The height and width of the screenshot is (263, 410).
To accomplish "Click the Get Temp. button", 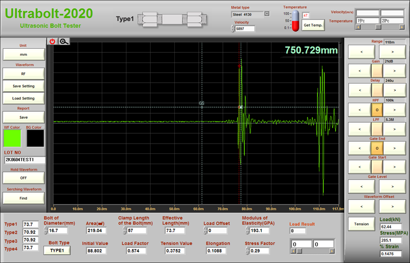I will [x=313, y=25].
